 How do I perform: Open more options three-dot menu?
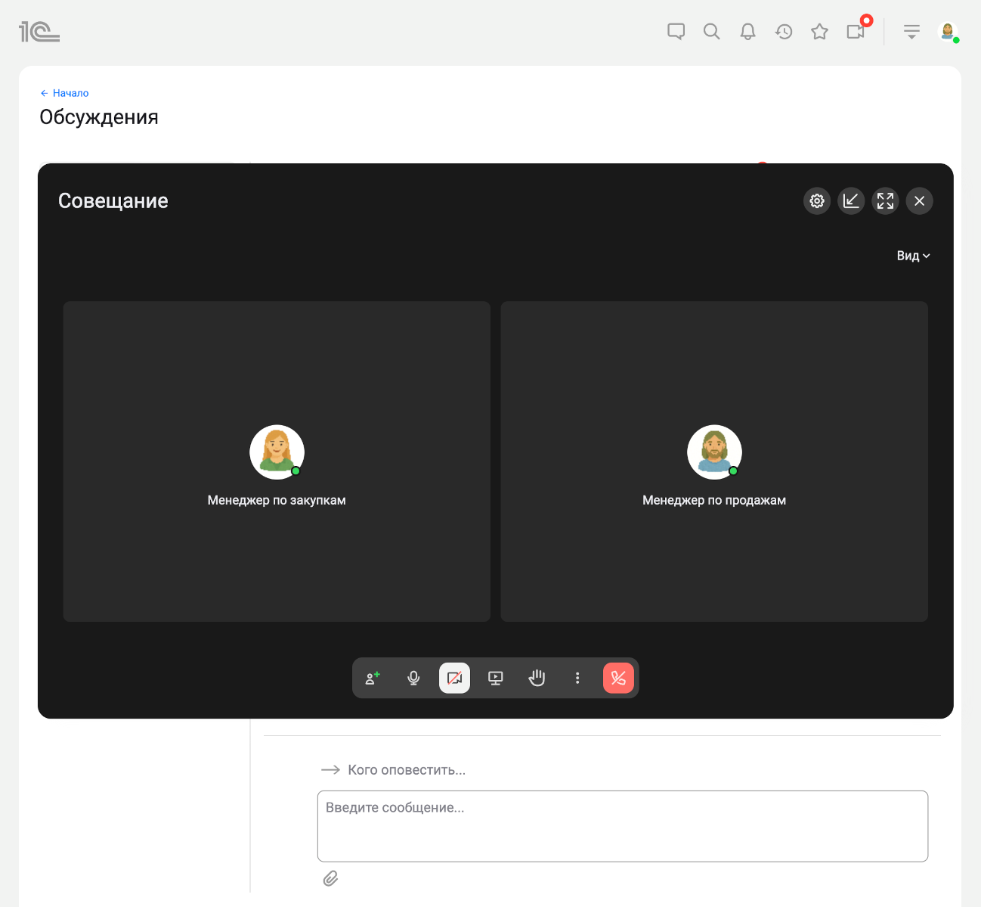pos(577,679)
